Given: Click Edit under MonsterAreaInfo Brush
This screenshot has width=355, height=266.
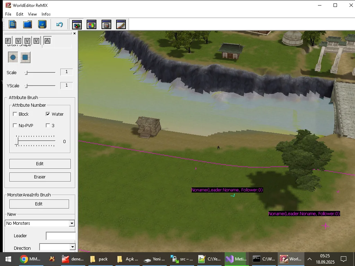Looking at the screenshot, I should [x=39, y=204].
